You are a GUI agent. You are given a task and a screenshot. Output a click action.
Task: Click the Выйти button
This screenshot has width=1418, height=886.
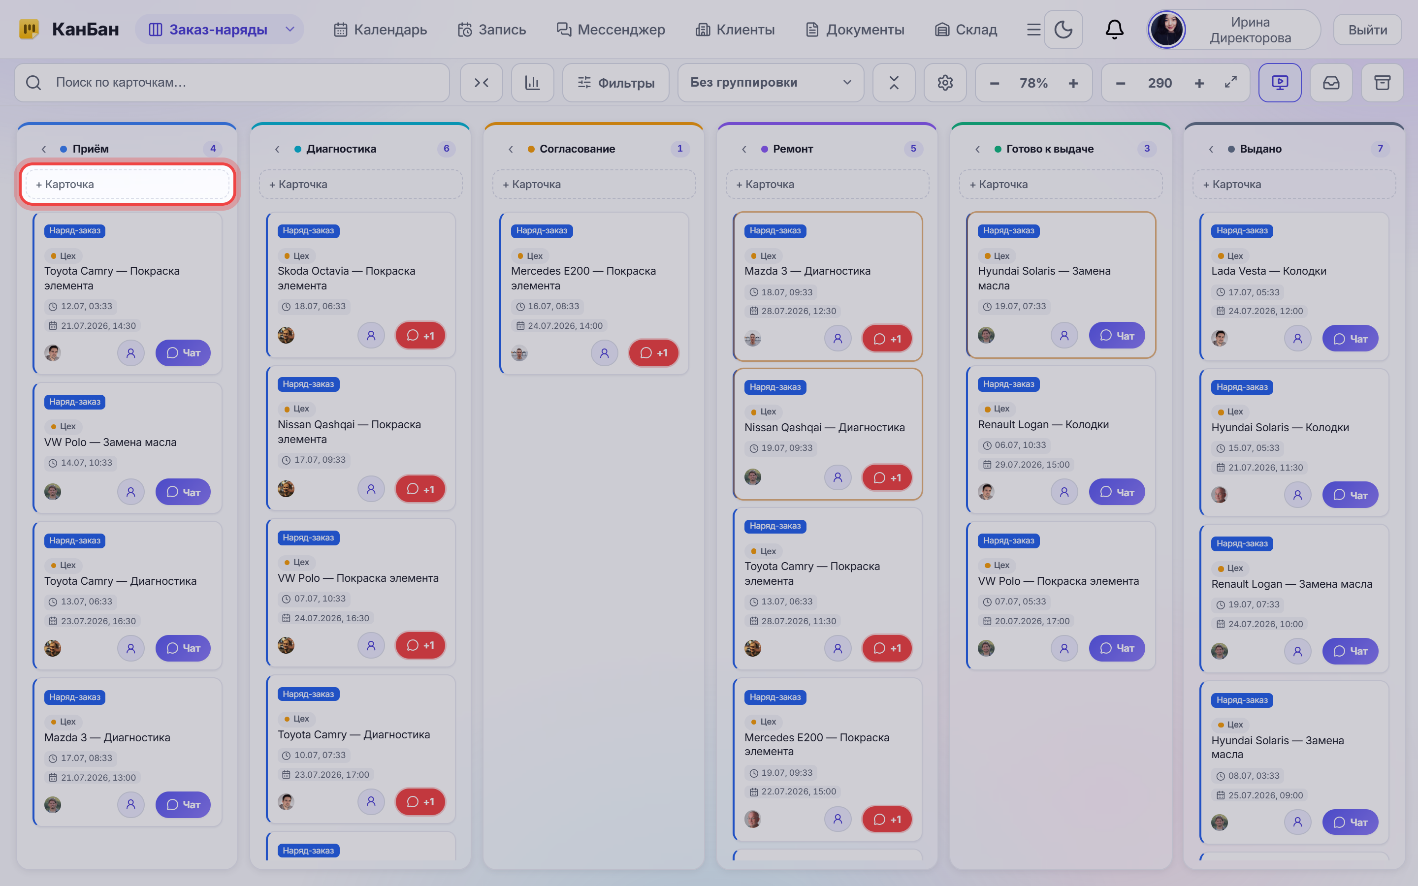pos(1367,30)
